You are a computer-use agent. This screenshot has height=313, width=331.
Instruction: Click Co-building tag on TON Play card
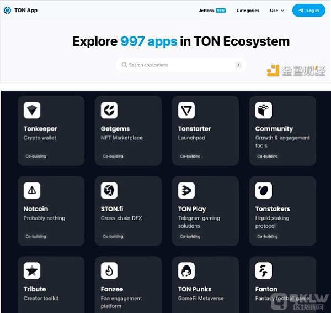click(190, 236)
